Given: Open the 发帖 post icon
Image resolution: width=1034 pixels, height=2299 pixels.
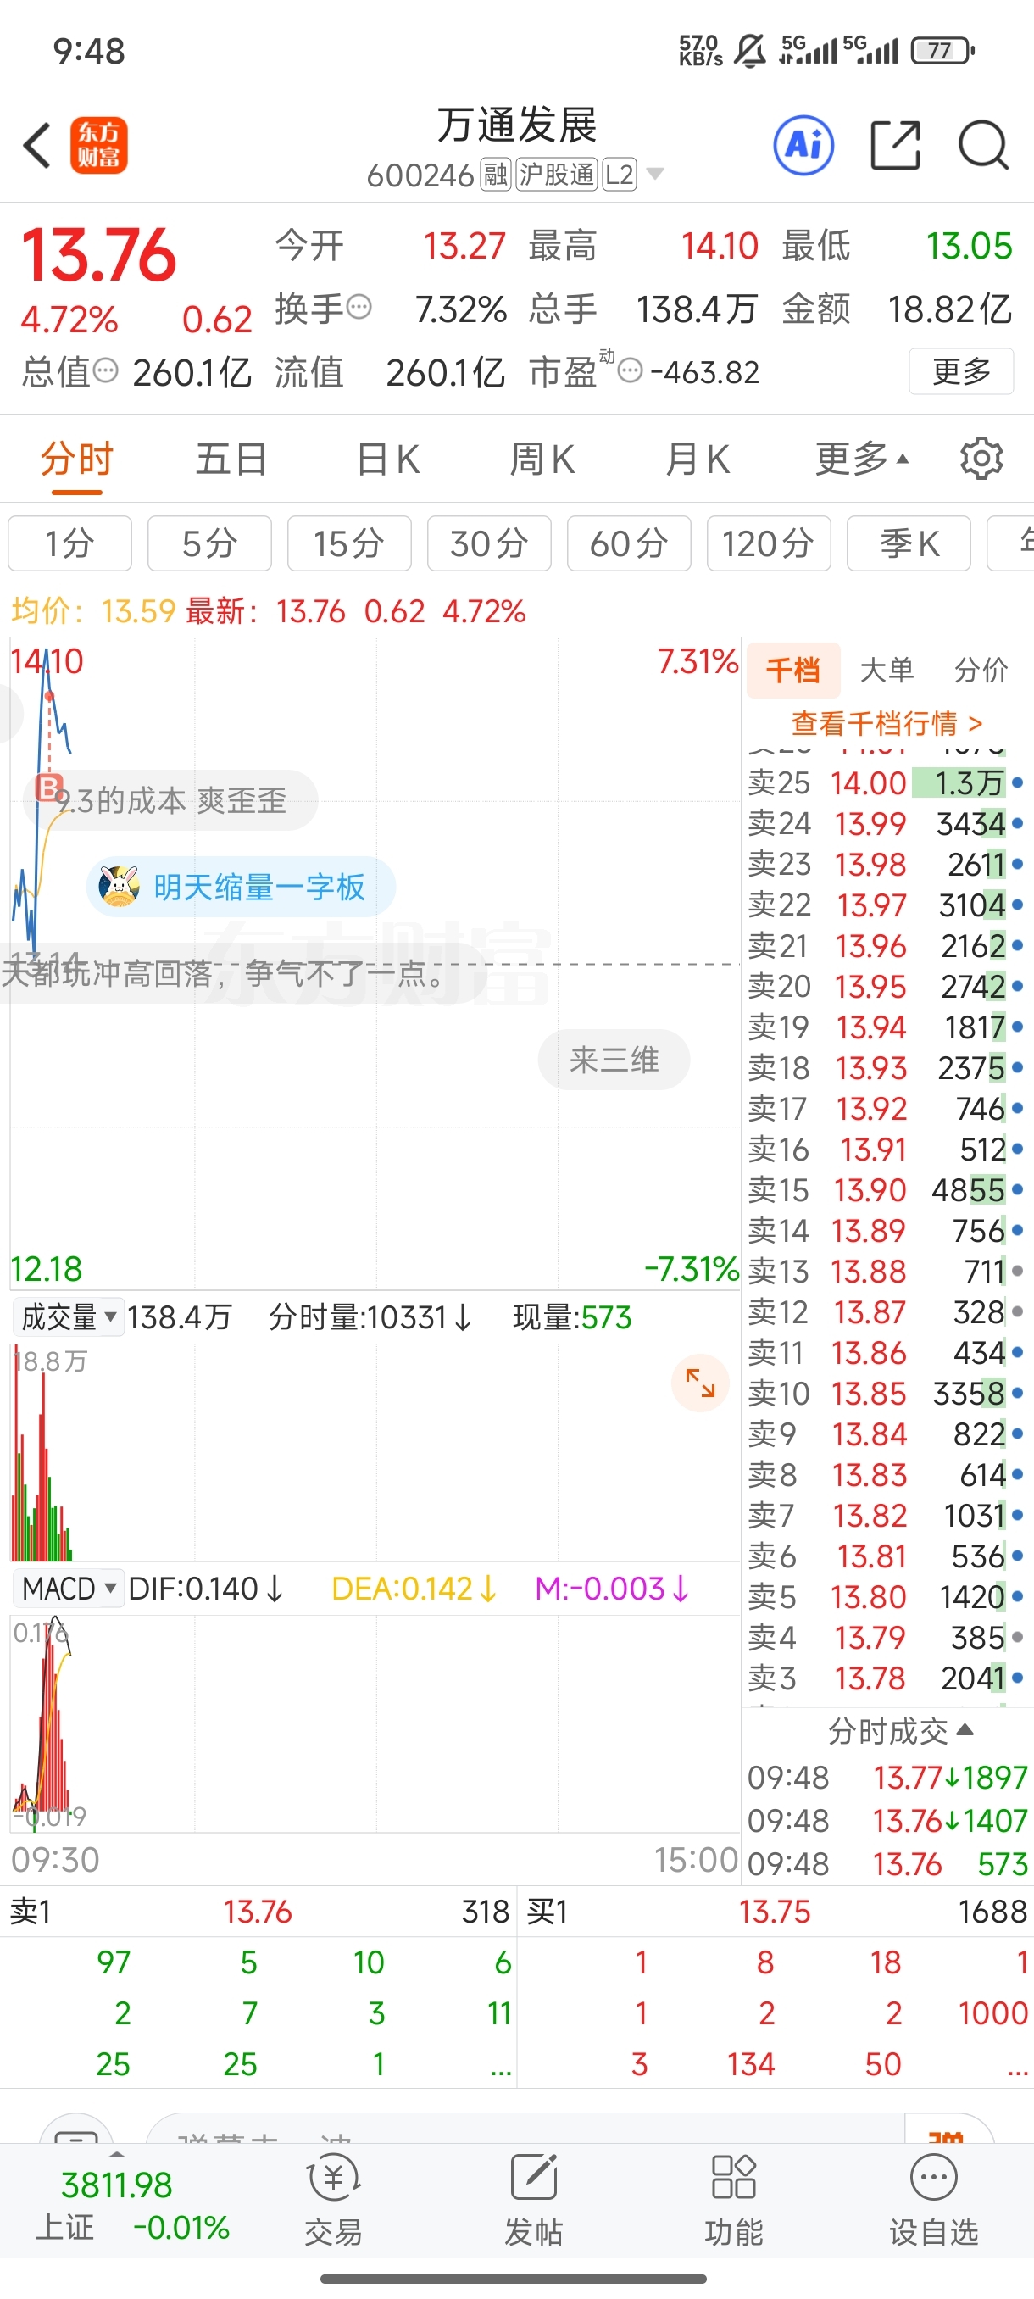Looking at the screenshot, I should pos(533,2200).
